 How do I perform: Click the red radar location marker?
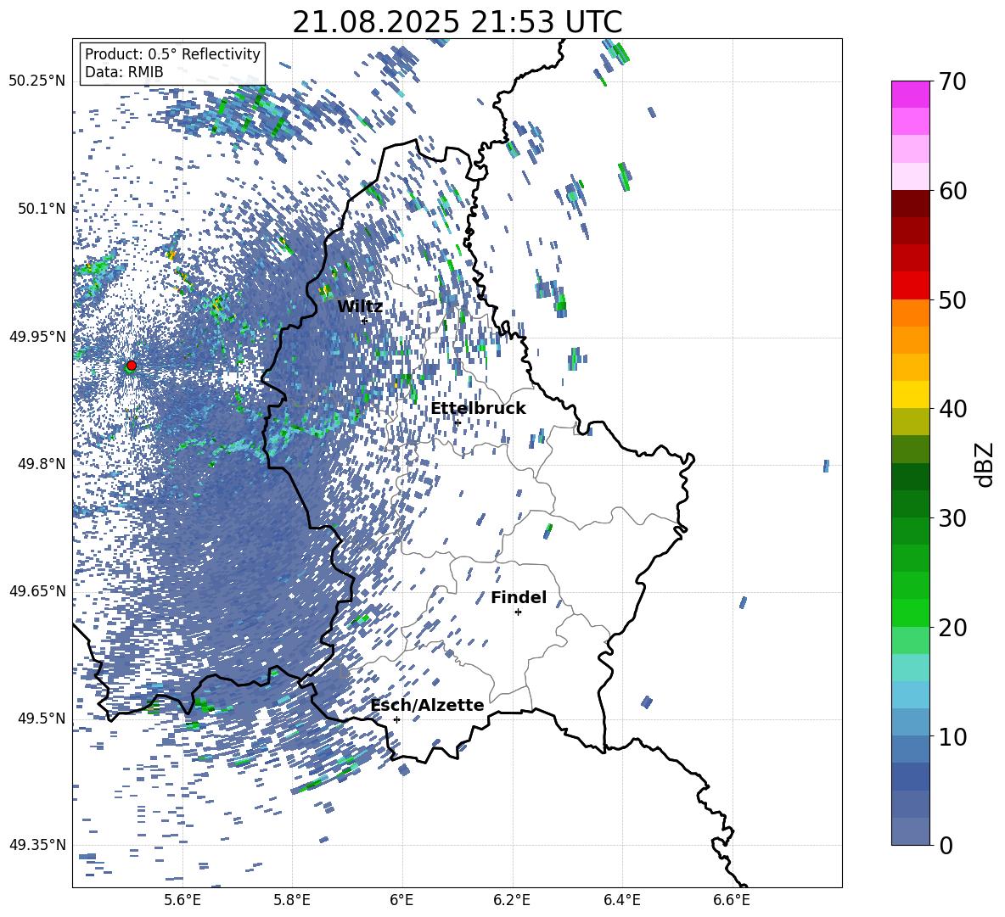132,365
